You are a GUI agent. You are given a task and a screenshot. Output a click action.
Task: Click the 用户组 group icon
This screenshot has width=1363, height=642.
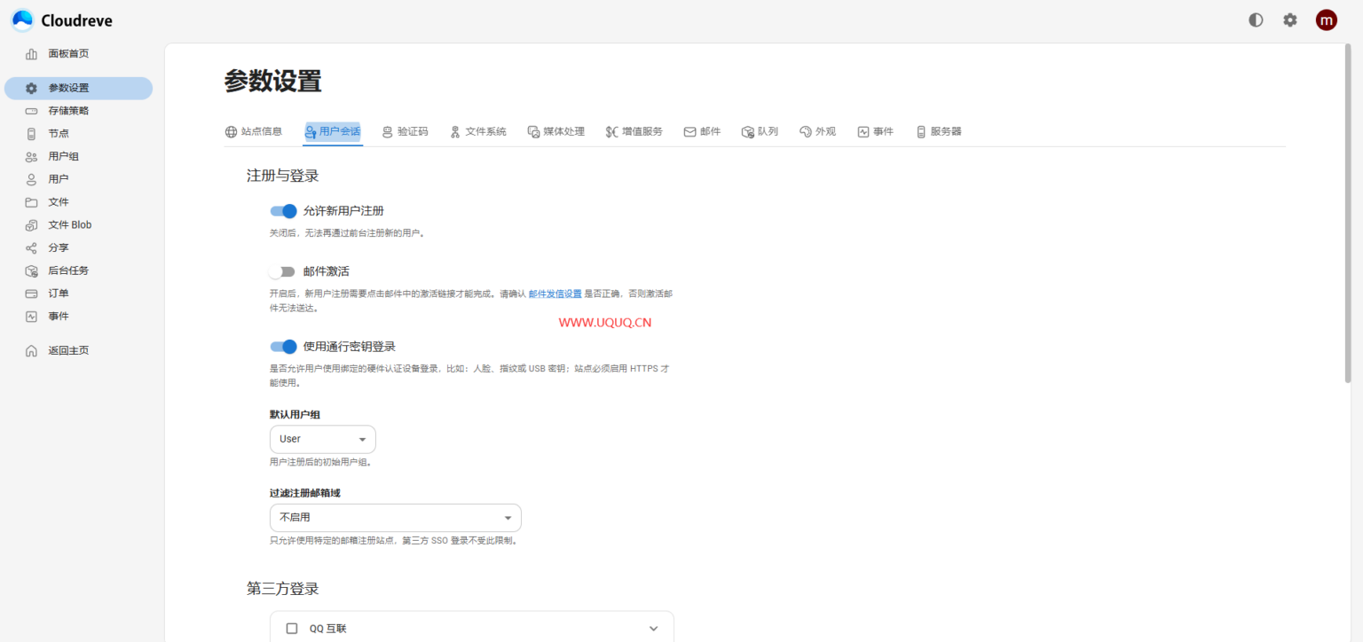click(x=32, y=157)
